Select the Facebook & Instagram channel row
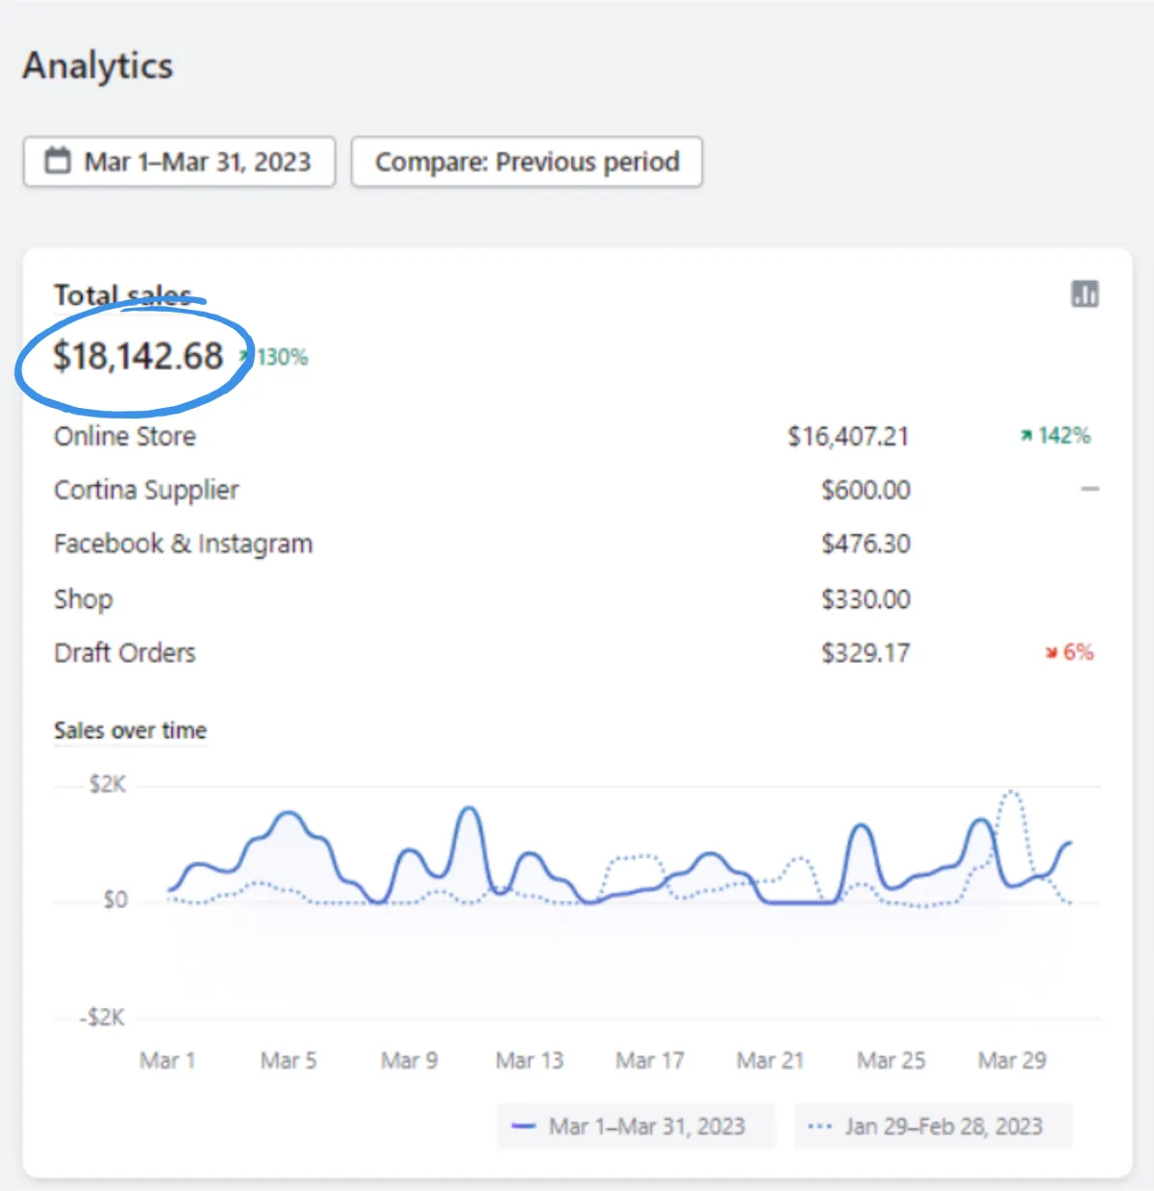This screenshot has width=1154, height=1191. point(183,545)
